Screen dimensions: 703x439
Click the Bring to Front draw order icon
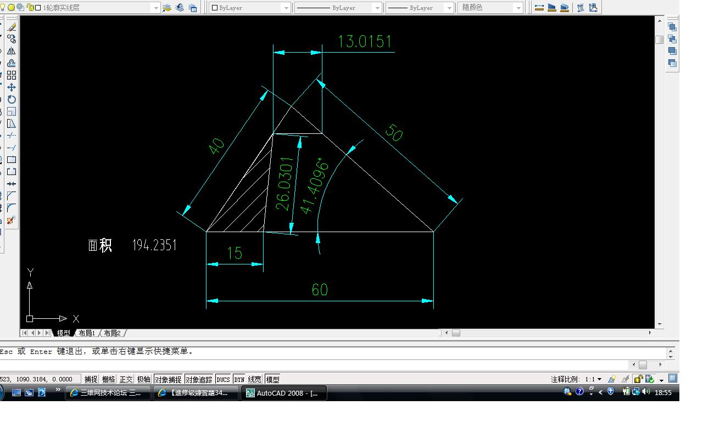tap(672, 27)
